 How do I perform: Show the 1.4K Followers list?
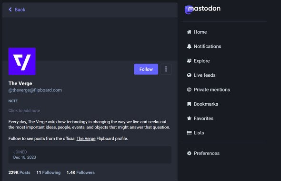[80, 172]
